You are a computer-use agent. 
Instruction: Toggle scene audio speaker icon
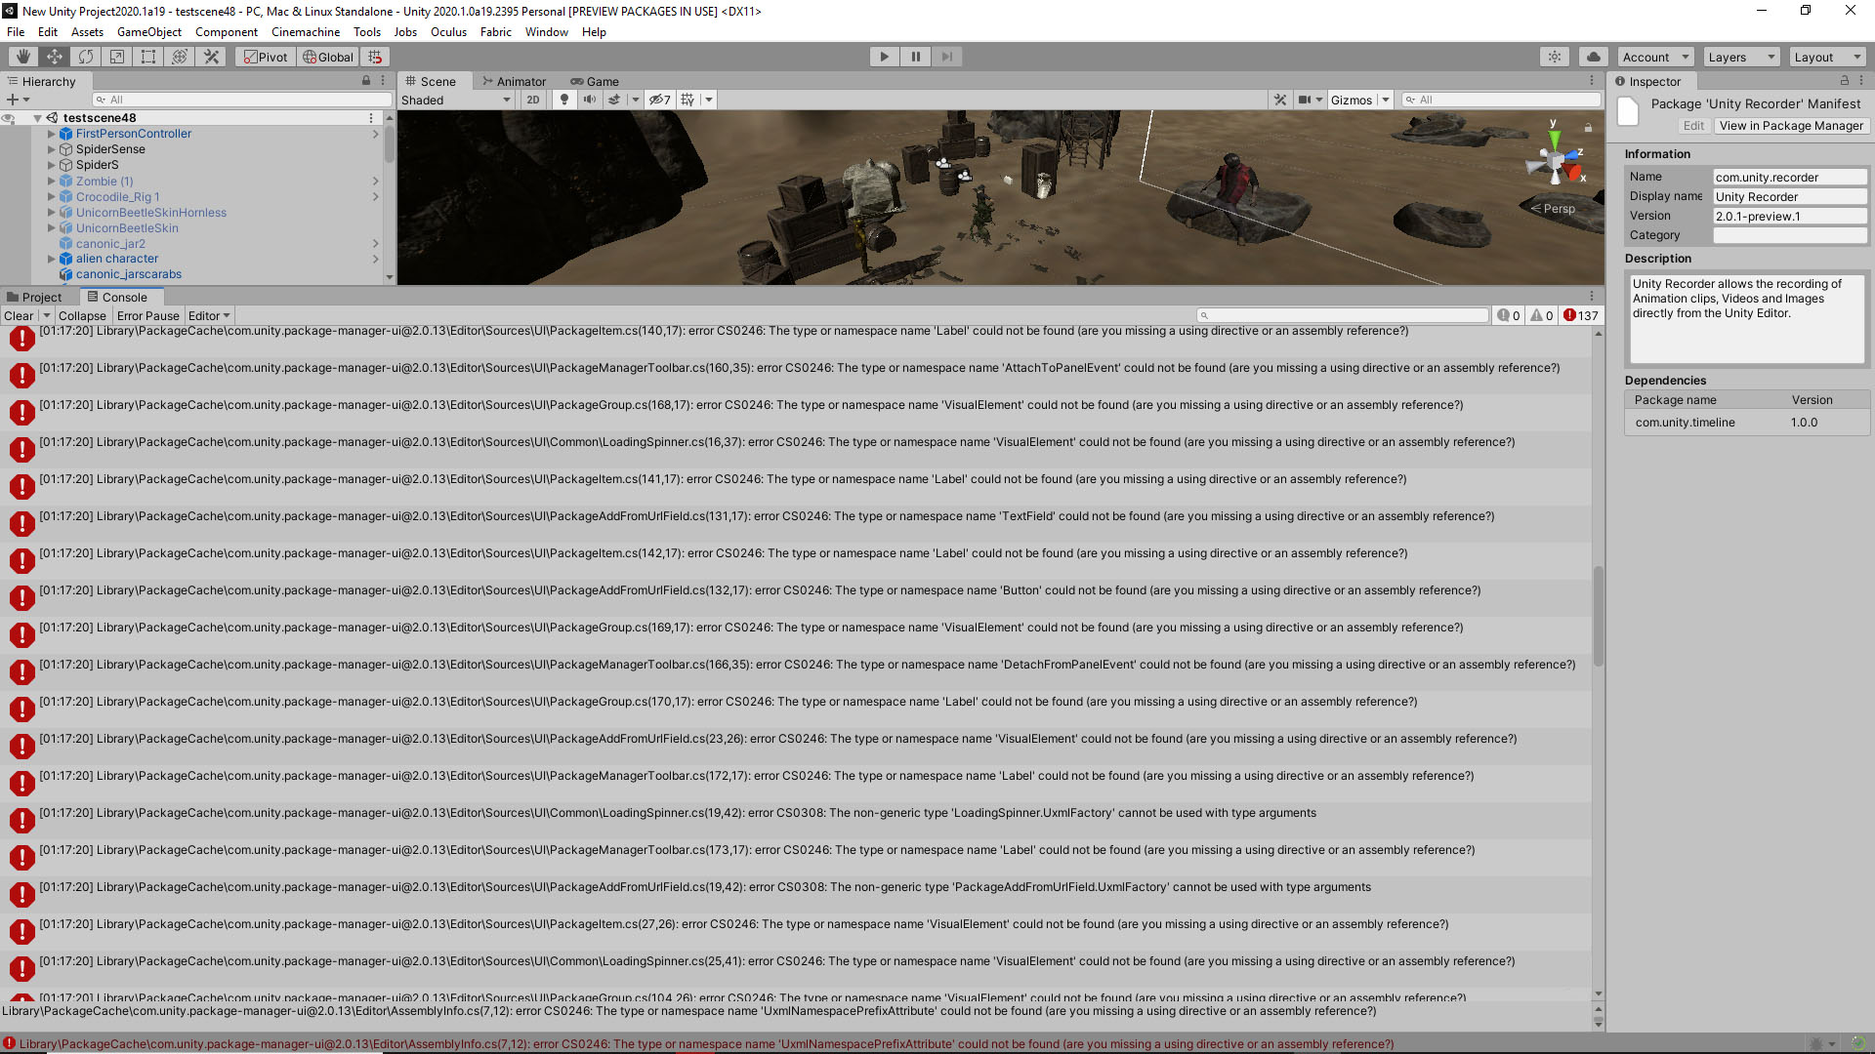[589, 100]
